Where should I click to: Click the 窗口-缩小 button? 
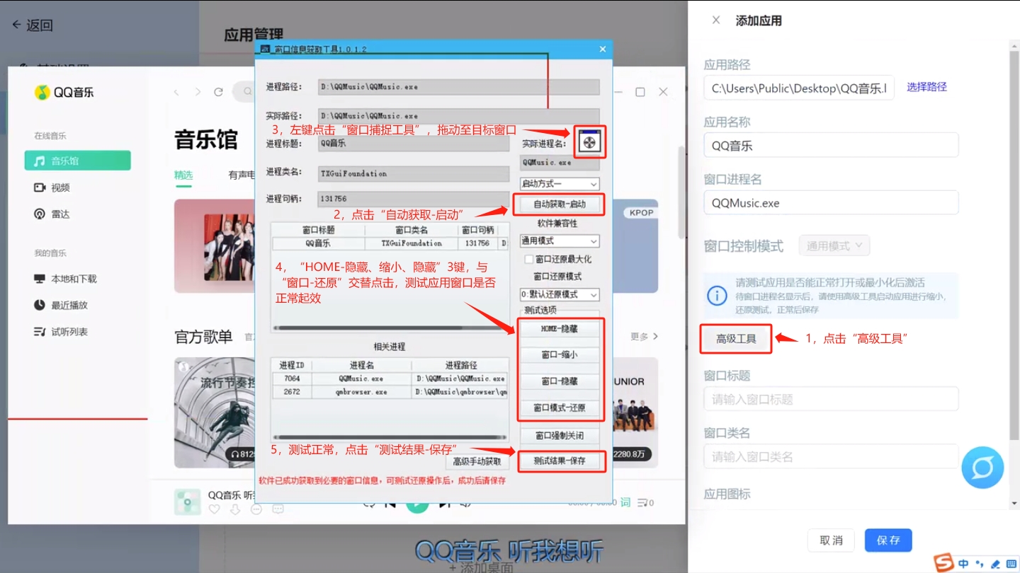[560, 355]
